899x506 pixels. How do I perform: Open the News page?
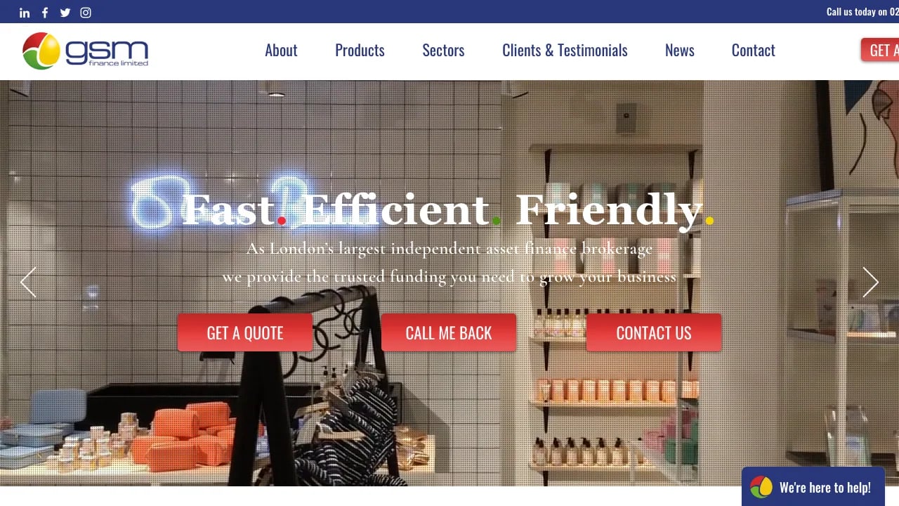point(680,51)
